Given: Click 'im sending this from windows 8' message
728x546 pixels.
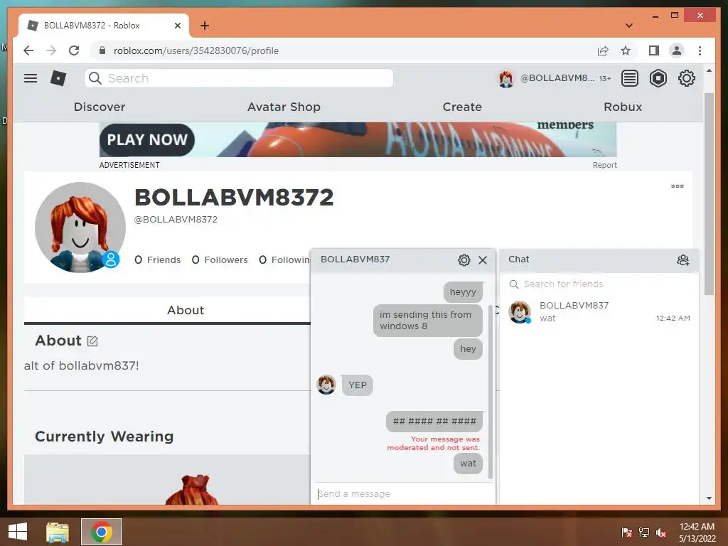Looking at the screenshot, I should tap(427, 321).
